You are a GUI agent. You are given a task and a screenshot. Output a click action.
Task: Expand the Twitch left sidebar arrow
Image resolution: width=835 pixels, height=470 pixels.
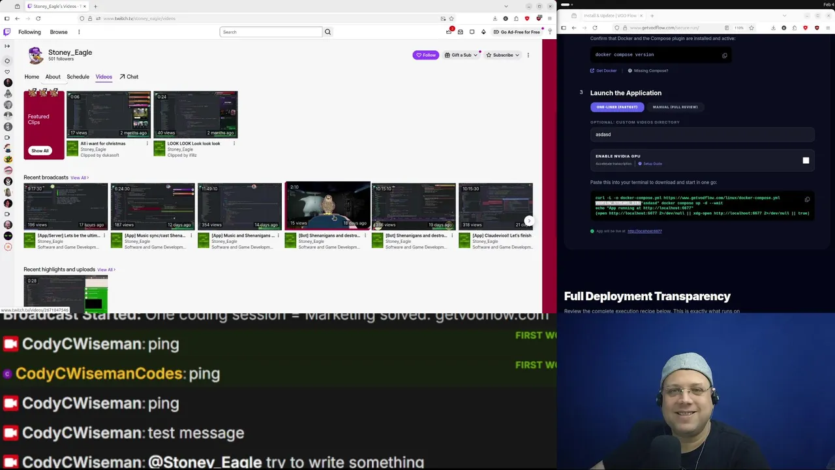point(7,46)
